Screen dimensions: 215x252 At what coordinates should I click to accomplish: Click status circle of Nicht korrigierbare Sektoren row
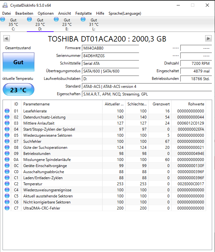[x=7, y=202]
